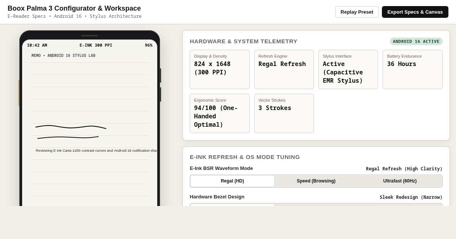
Task: Click the E-INK 300 PPI status label
Action: pos(96,46)
